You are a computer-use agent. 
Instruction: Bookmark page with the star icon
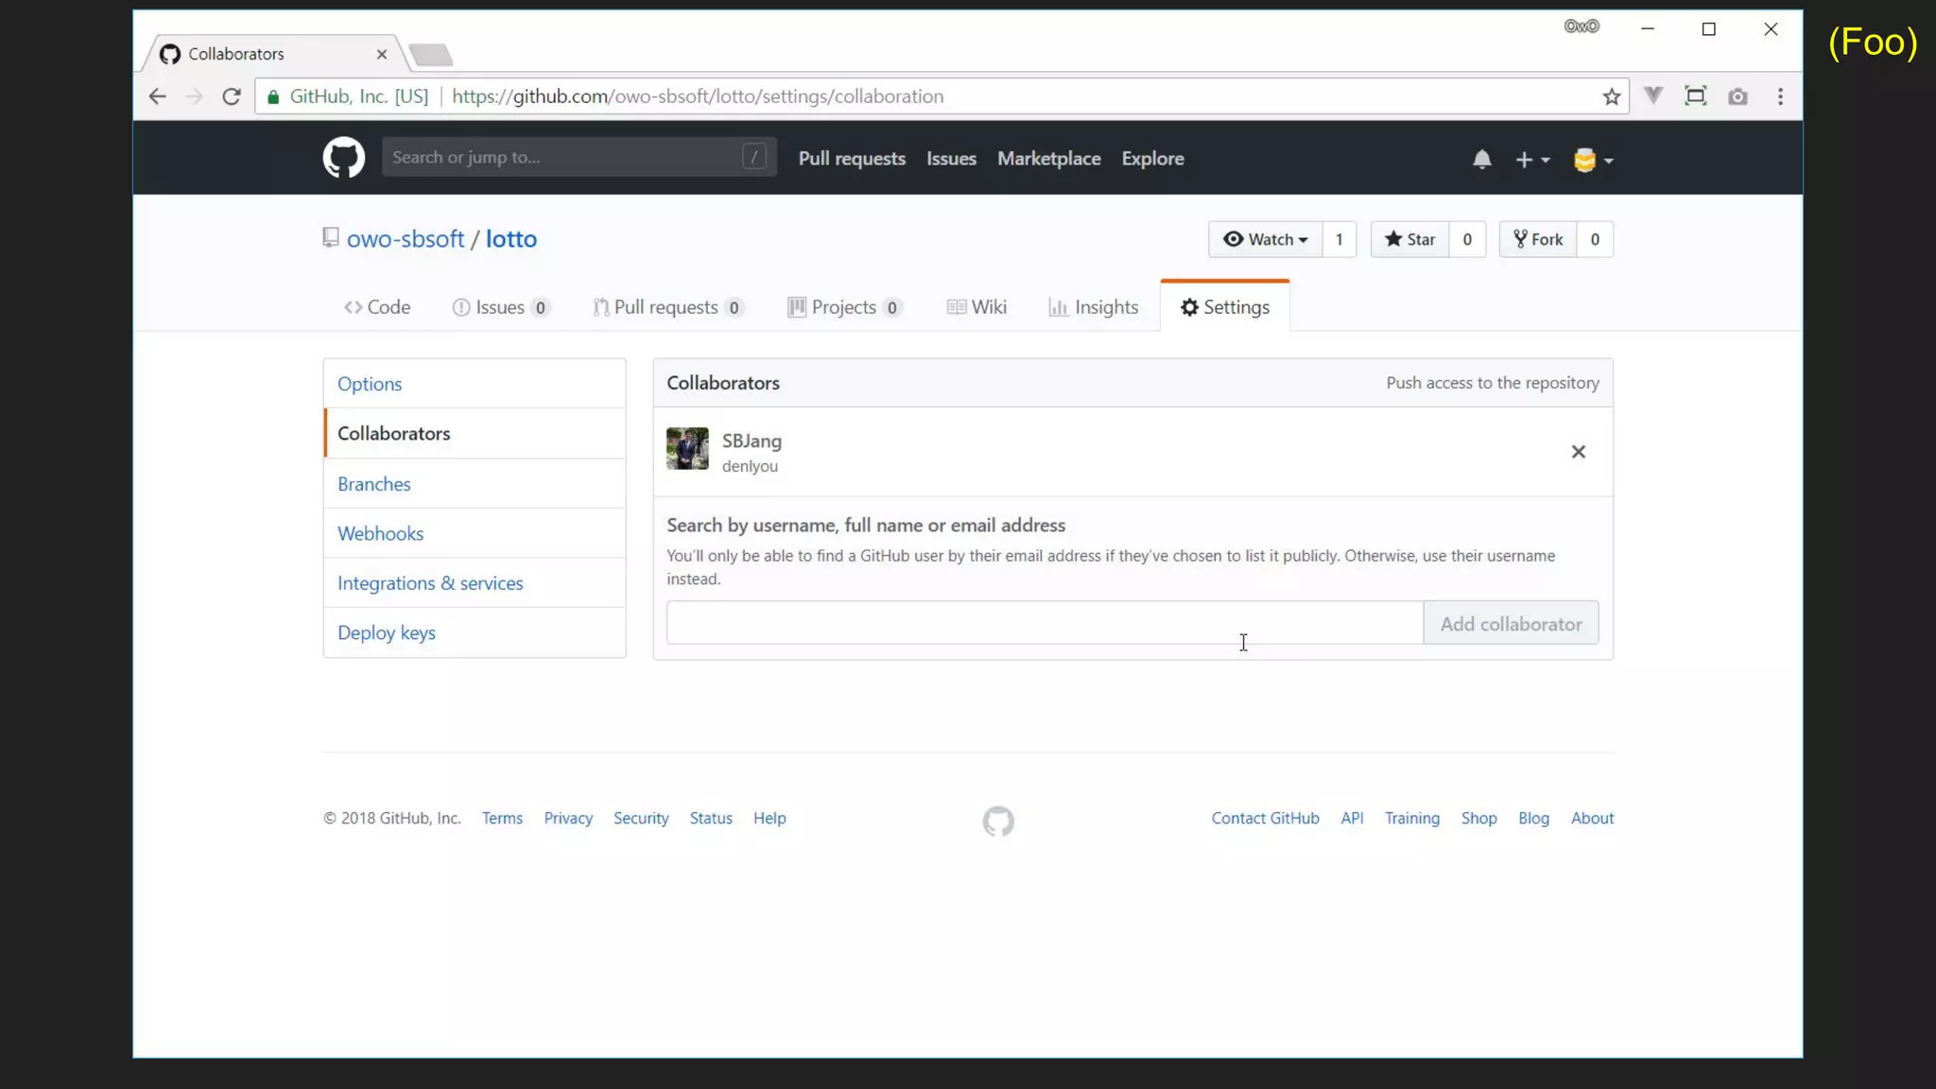(1612, 96)
